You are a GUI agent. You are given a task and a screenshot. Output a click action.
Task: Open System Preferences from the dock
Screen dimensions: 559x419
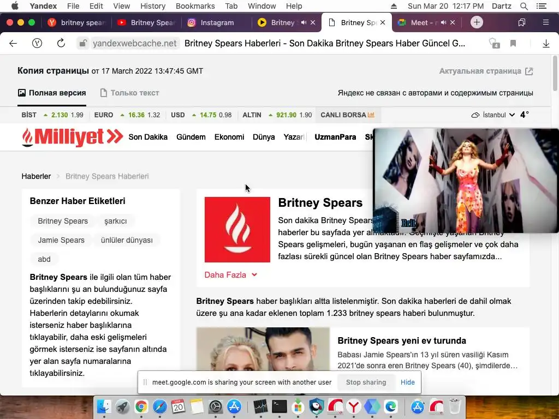click(x=215, y=406)
